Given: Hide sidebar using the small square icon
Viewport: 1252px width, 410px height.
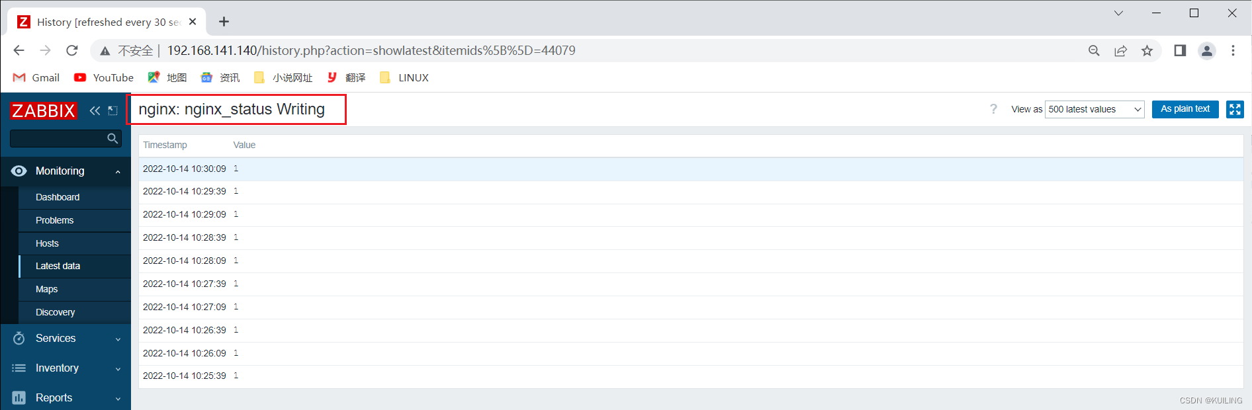Looking at the screenshot, I should point(113,110).
